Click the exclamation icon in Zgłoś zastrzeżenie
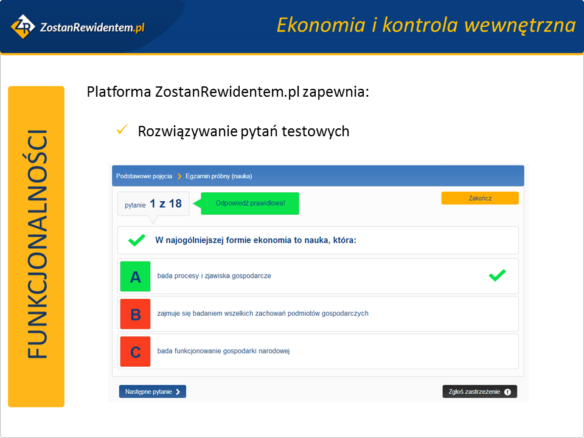Viewport: 584px width, 438px height. (x=507, y=392)
